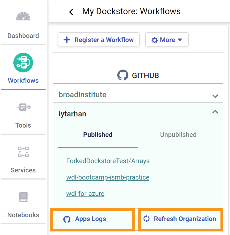
Task: Select the Tools sidebar icon
Action: [23, 107]
